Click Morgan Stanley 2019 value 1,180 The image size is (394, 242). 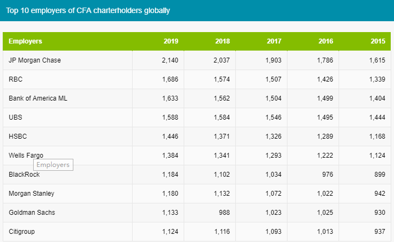[x=170, y=194]
